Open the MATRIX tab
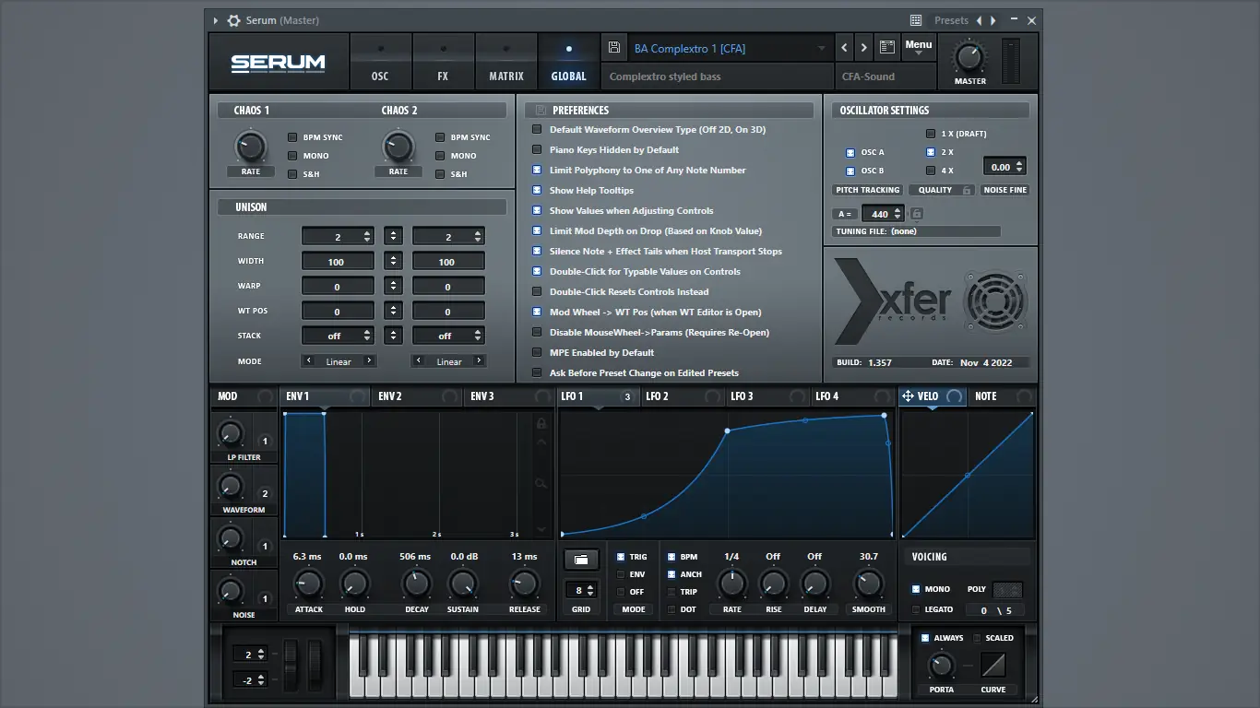1260x708 pixels. (506, 62)
